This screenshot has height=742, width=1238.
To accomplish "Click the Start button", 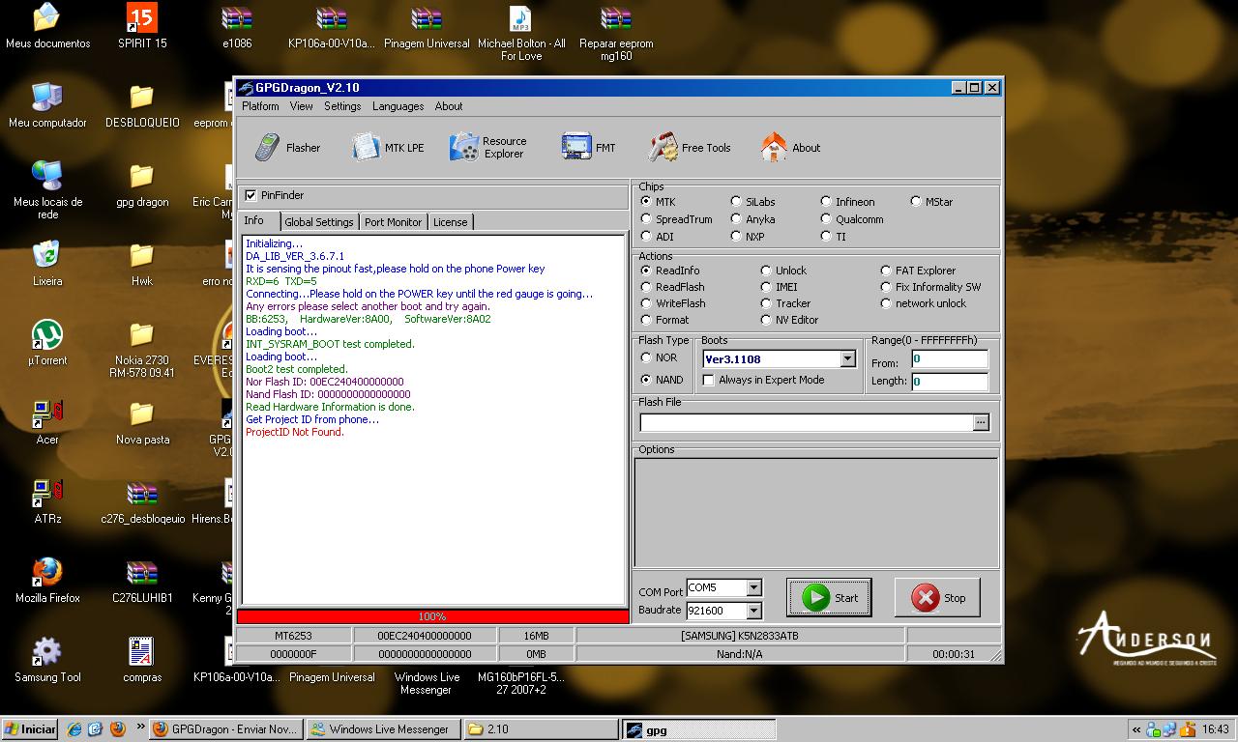I will coord(829,598).
